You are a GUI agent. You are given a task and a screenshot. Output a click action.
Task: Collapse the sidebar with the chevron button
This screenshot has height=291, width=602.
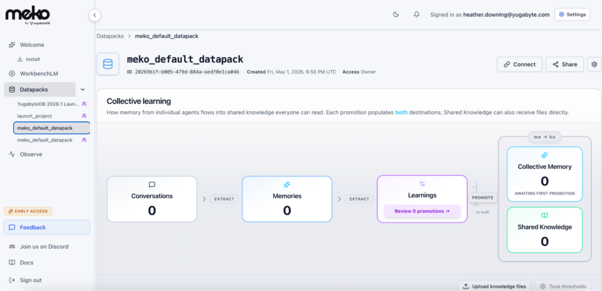tap(95, 15)
